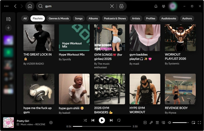Open HYPE GYM WORKOUT playlist cover
This screenshot has height=131, width=204.
coord(145,89)
